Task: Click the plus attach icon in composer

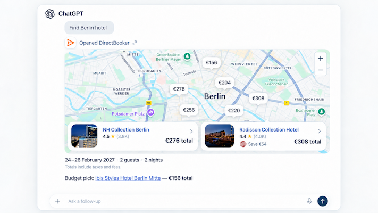Action: [57, 201]
